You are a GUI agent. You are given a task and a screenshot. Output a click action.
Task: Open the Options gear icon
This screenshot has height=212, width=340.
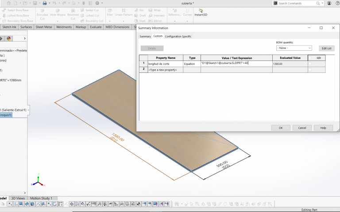click(97, 3)
